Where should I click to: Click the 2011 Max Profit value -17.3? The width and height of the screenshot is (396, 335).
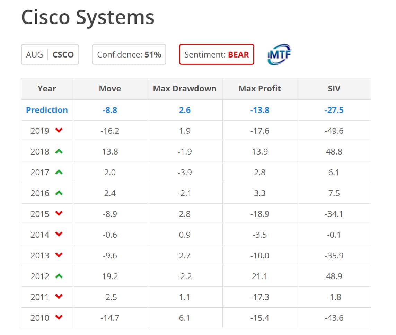point(260,297)
